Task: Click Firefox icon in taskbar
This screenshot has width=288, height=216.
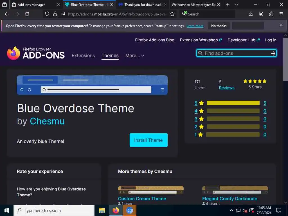Action: (116, 210)
